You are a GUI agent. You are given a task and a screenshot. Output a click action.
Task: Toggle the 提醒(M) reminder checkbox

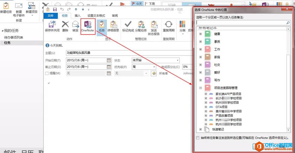(x=47, y=73)
